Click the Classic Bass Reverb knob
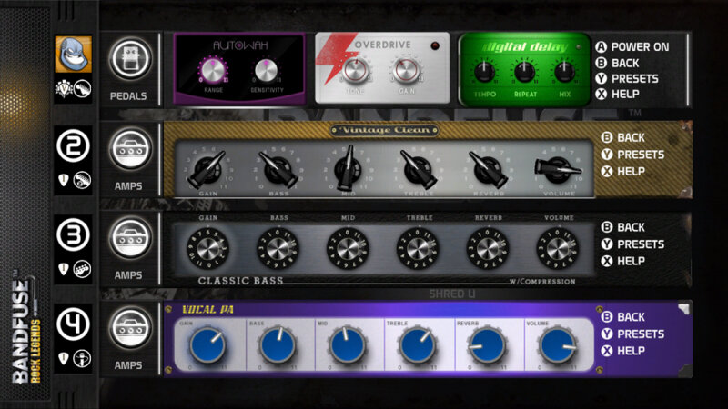 point(488,249)
